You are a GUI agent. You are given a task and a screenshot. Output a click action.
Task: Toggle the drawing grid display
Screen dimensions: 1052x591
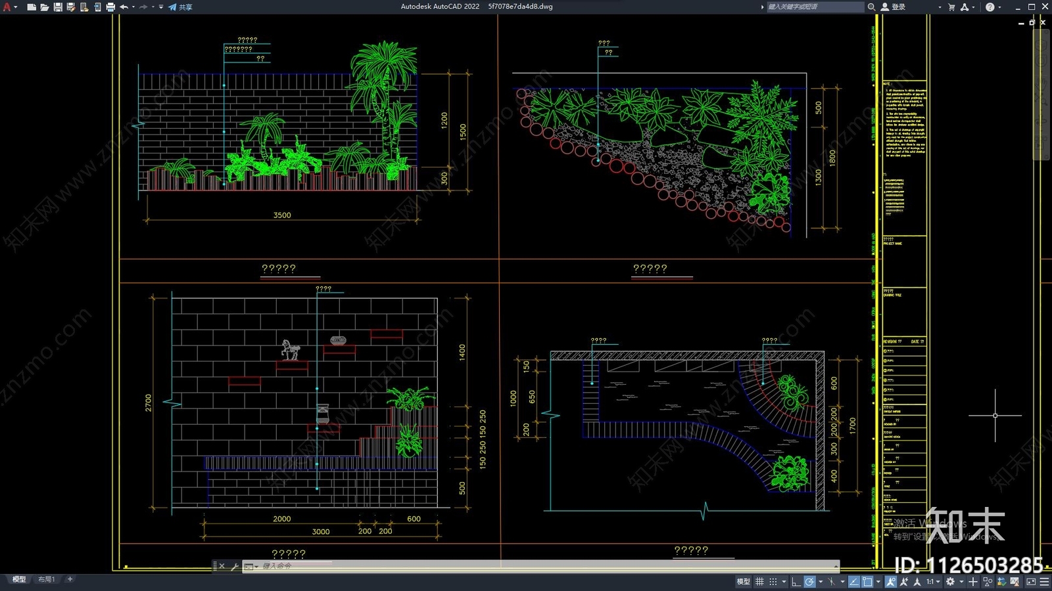tap(759, 581)
